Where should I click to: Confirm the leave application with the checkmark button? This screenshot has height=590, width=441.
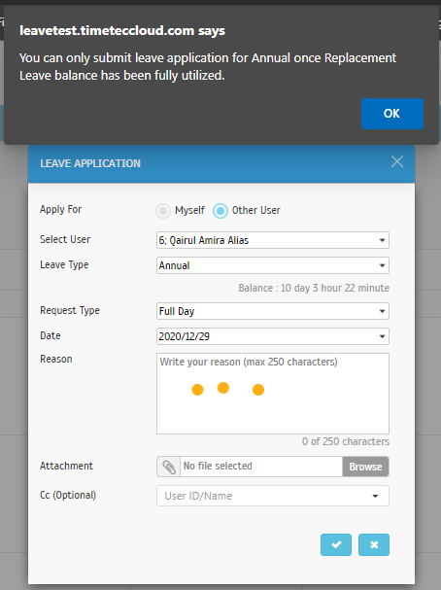336,544
